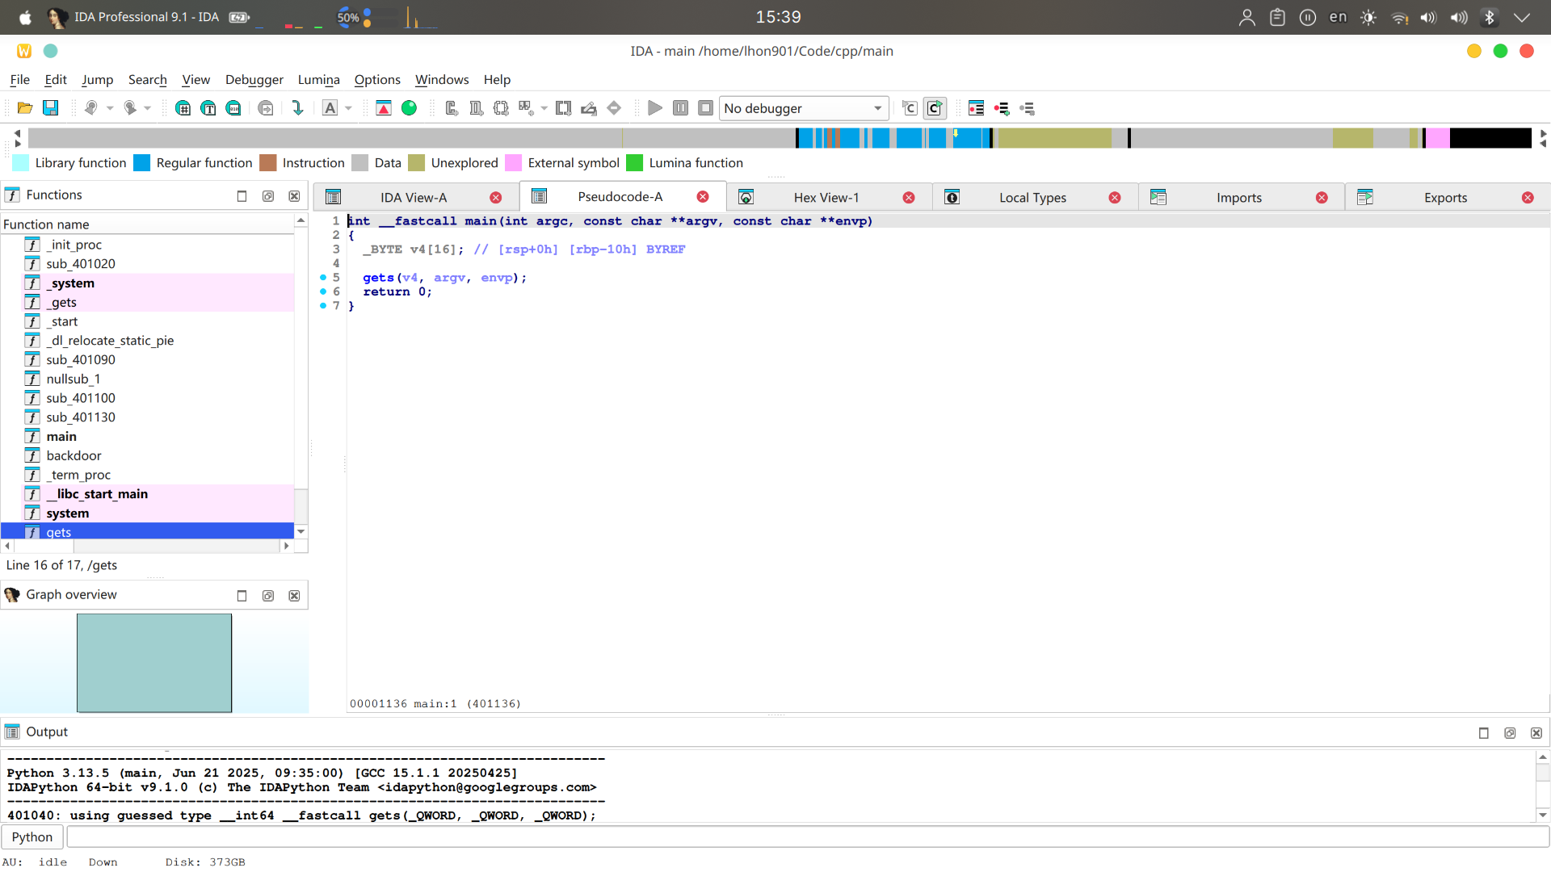The height and width of the screenshot is (872, 1551).
Task: Open the back navigation history dropdown arrow
Action: click(x=110, y=108)
